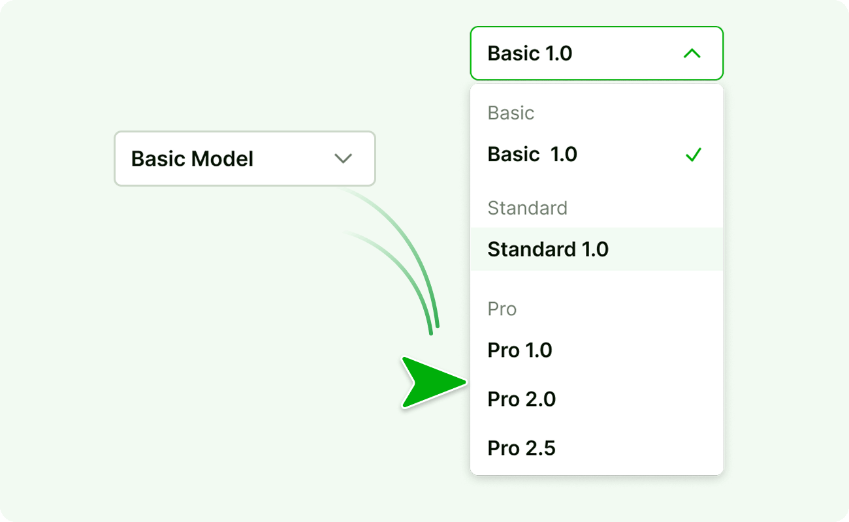This screenshot has width=849, height=522.
Task: Click the Basic 1.0 text in the dropdown header
Action: tap(530, 54)
